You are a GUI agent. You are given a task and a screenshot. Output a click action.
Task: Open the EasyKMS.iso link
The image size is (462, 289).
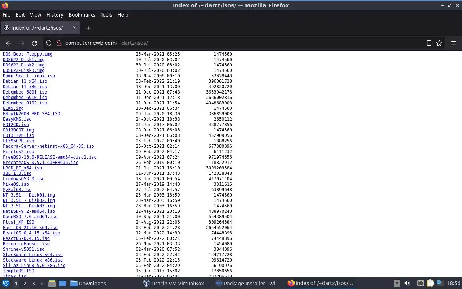(17, 119)
